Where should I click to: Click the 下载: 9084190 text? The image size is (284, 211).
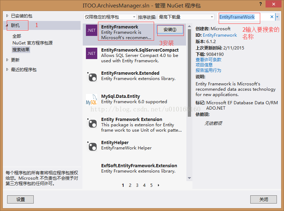(x=209, y=54)
